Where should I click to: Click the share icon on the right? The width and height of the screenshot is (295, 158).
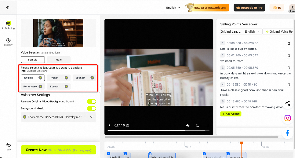(288, 103)
